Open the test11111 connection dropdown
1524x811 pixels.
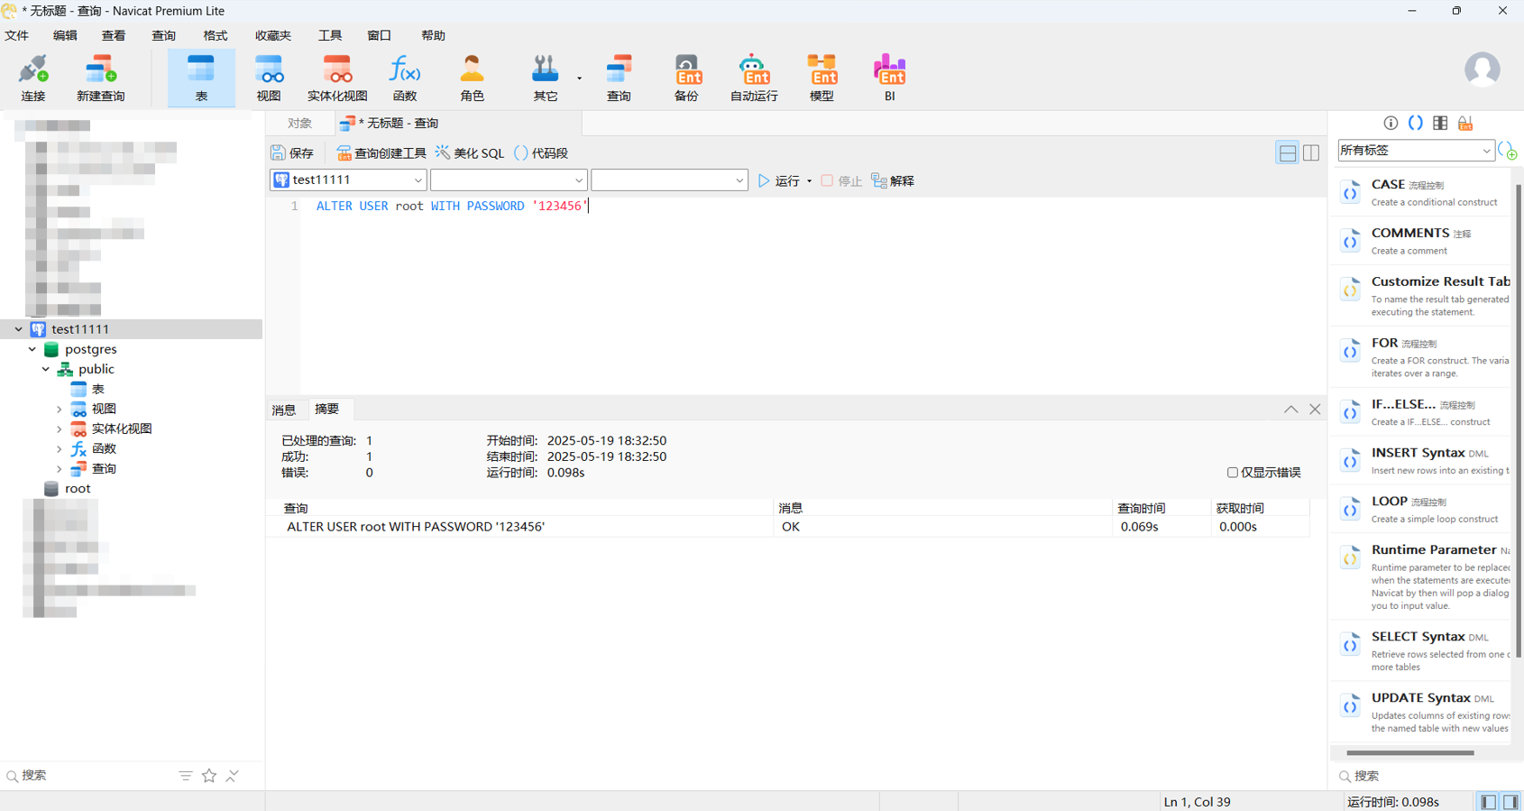coord(348,180)
